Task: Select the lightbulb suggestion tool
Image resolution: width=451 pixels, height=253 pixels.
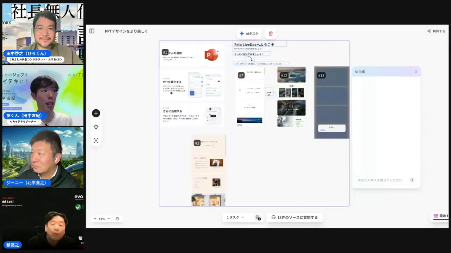Action: (96, 127)
